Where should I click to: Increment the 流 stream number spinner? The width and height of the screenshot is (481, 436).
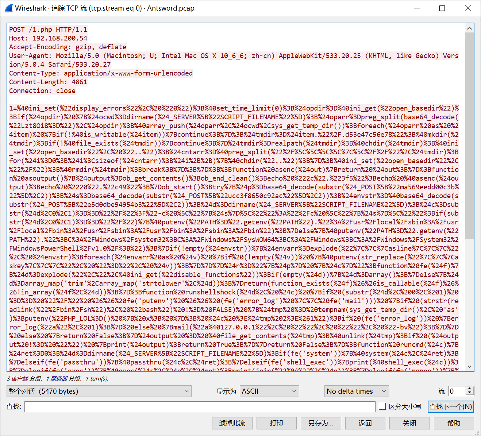tap(470, 389)
